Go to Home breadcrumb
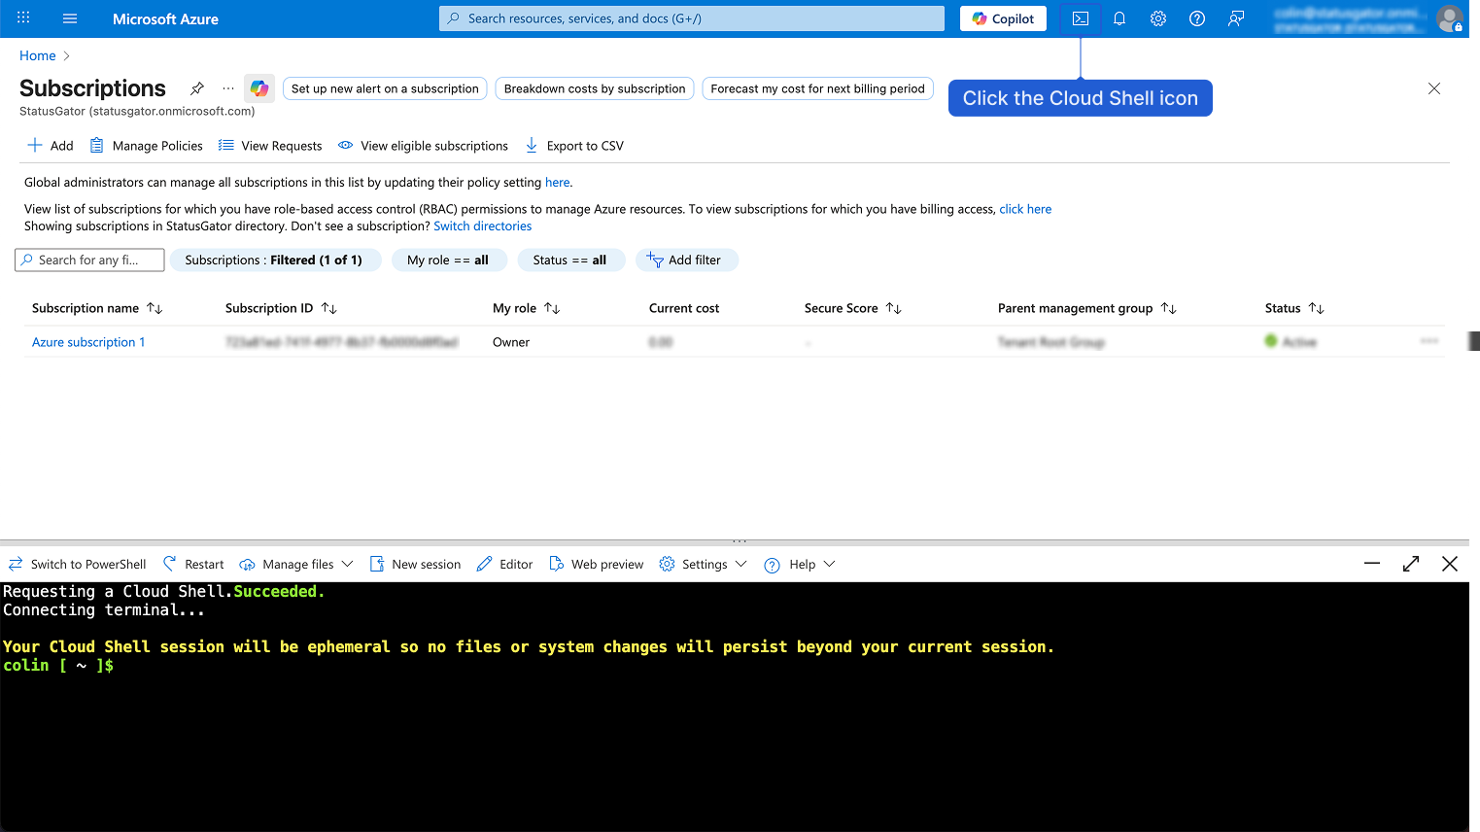The width and height of the screenshot is (1480, 832). click(38, 55)
